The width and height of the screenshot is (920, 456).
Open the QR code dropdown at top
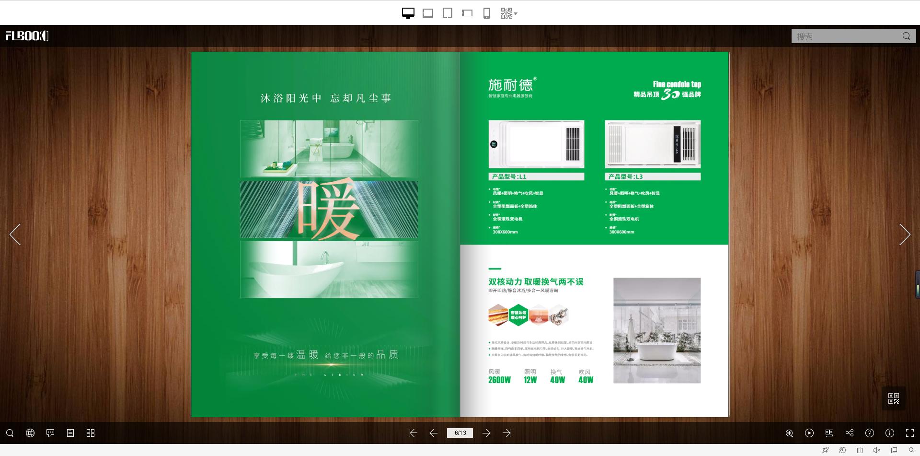[508, 13]
